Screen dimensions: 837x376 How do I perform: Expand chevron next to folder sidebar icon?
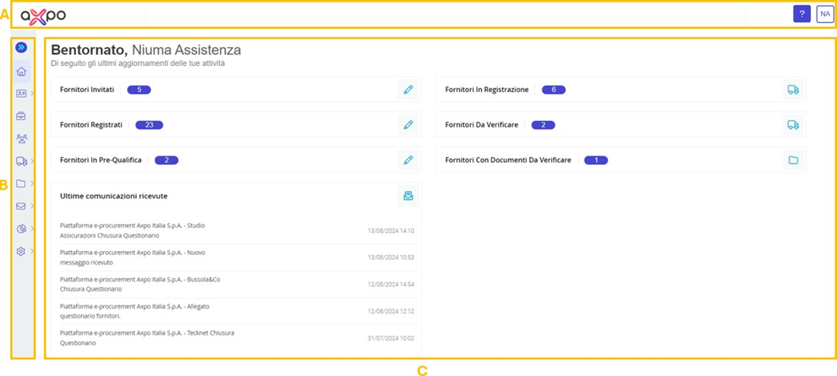(x=32, y=184)
